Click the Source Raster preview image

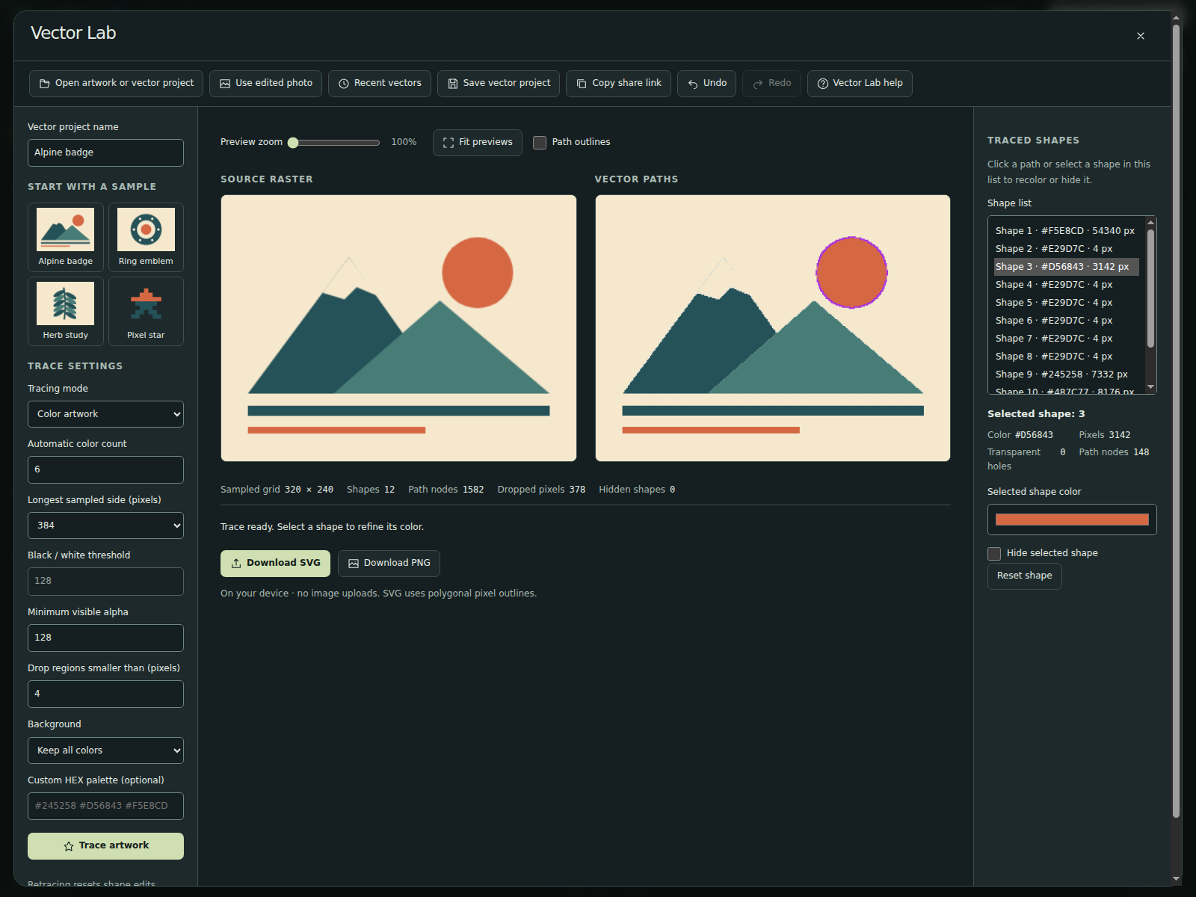pyautogui.click(x=398, y=328)
